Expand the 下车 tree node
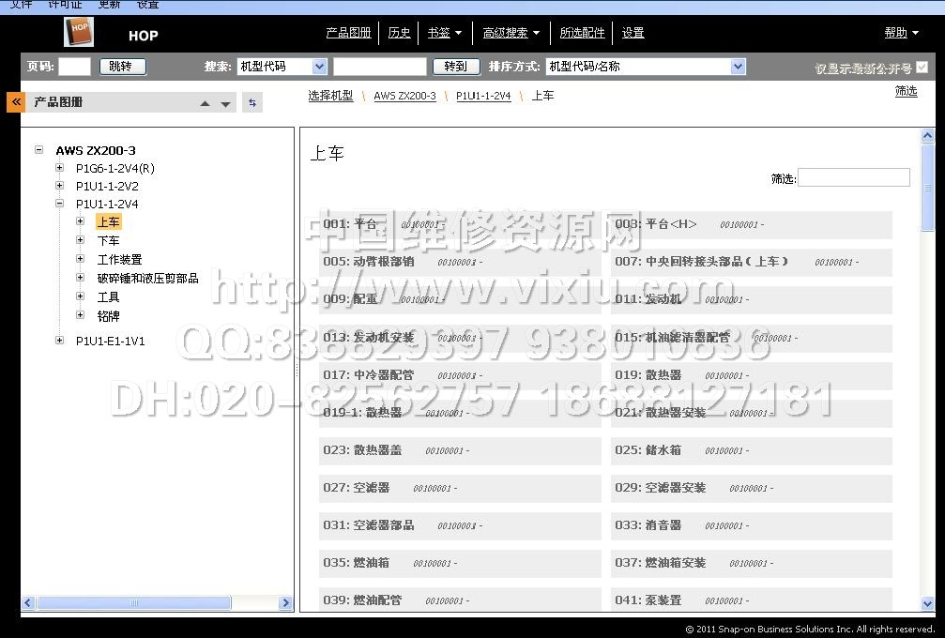 point(81,241)
